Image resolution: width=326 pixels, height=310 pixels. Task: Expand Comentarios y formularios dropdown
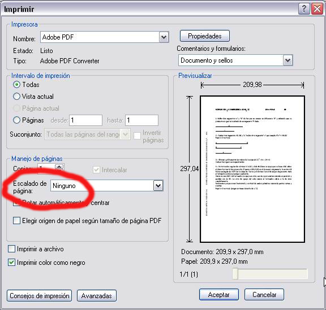click(288, 60)
